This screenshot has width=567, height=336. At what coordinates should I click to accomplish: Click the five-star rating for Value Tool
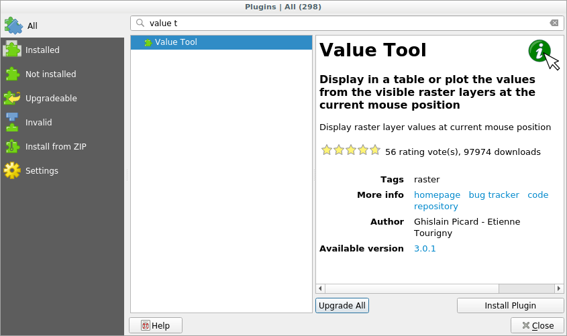350,150
